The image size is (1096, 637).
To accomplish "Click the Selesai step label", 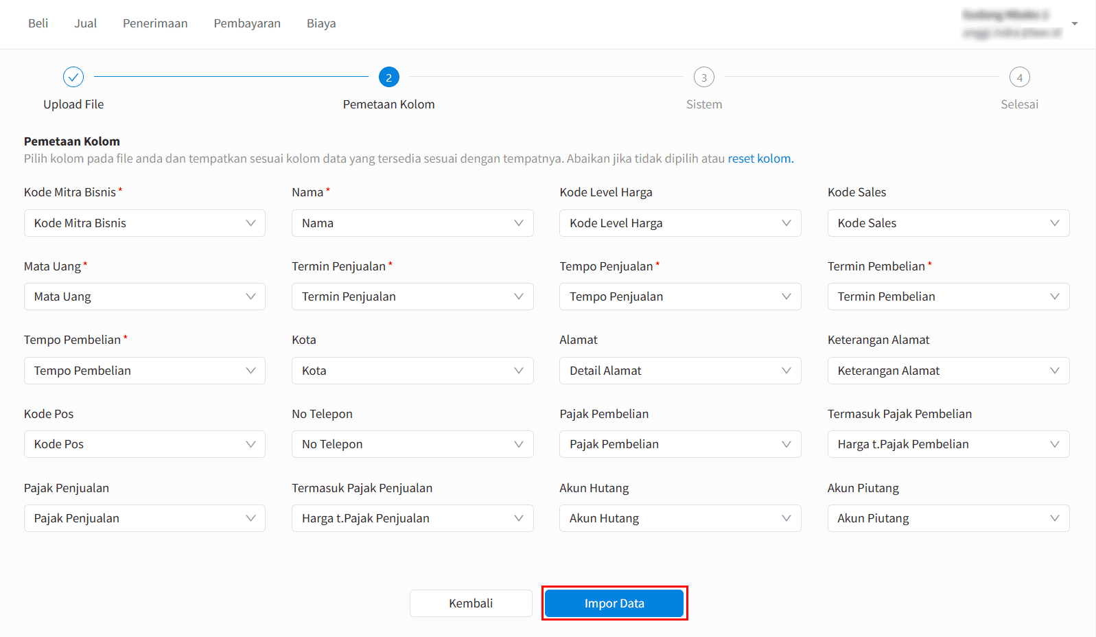I will 1020,104.
